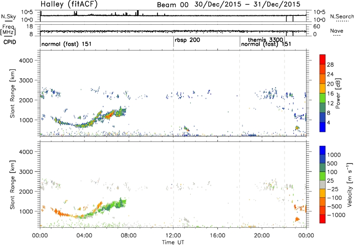Click the green positive-velocity echo near 07:00 in velocity panel
354x245 pixels.
point(119,203)
